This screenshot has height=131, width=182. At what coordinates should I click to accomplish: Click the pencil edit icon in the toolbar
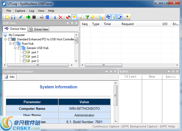(21, 17)
